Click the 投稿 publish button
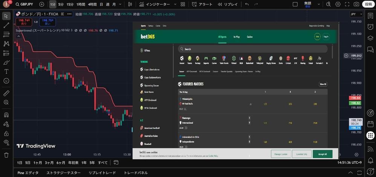 point(368,4)
